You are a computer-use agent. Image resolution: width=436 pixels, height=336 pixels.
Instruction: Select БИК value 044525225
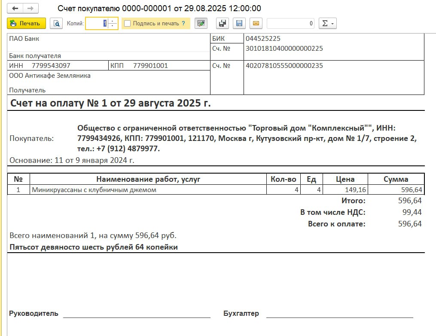pos(263,38)
